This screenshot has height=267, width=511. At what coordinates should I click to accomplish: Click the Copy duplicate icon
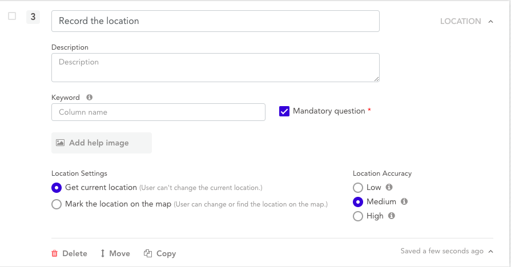pyautogui.click(x=148, y=253)
